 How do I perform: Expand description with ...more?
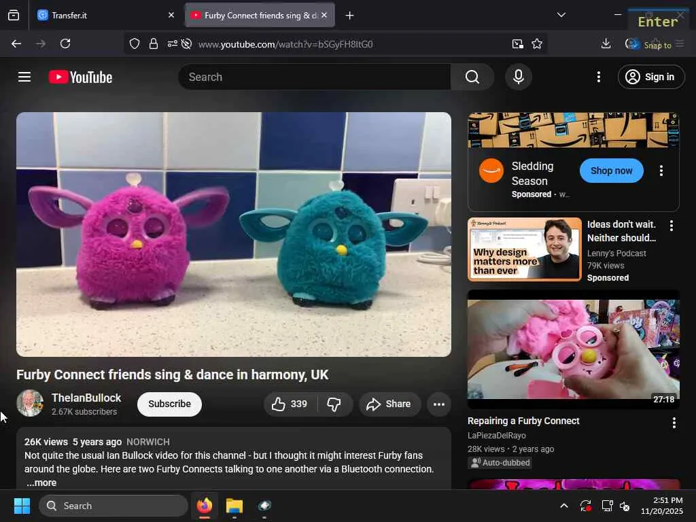coord(41,483)
